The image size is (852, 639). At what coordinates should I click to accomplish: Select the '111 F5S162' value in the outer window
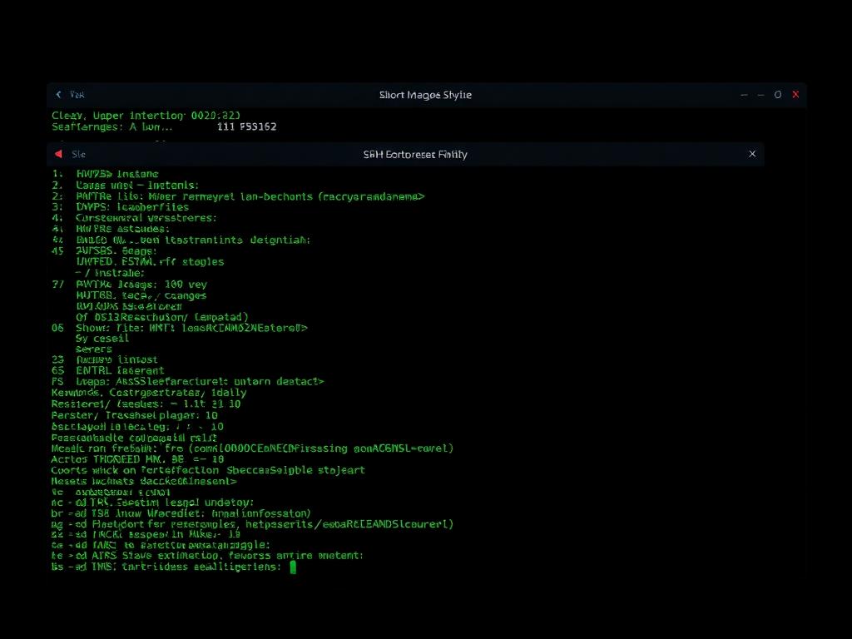[246, 126]
